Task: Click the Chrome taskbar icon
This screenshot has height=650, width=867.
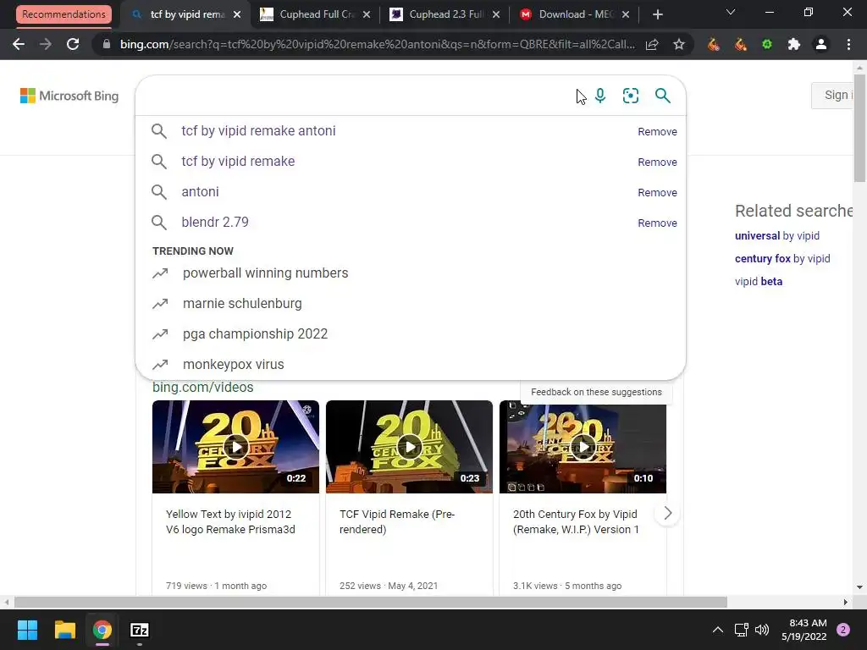Action: 102,630
